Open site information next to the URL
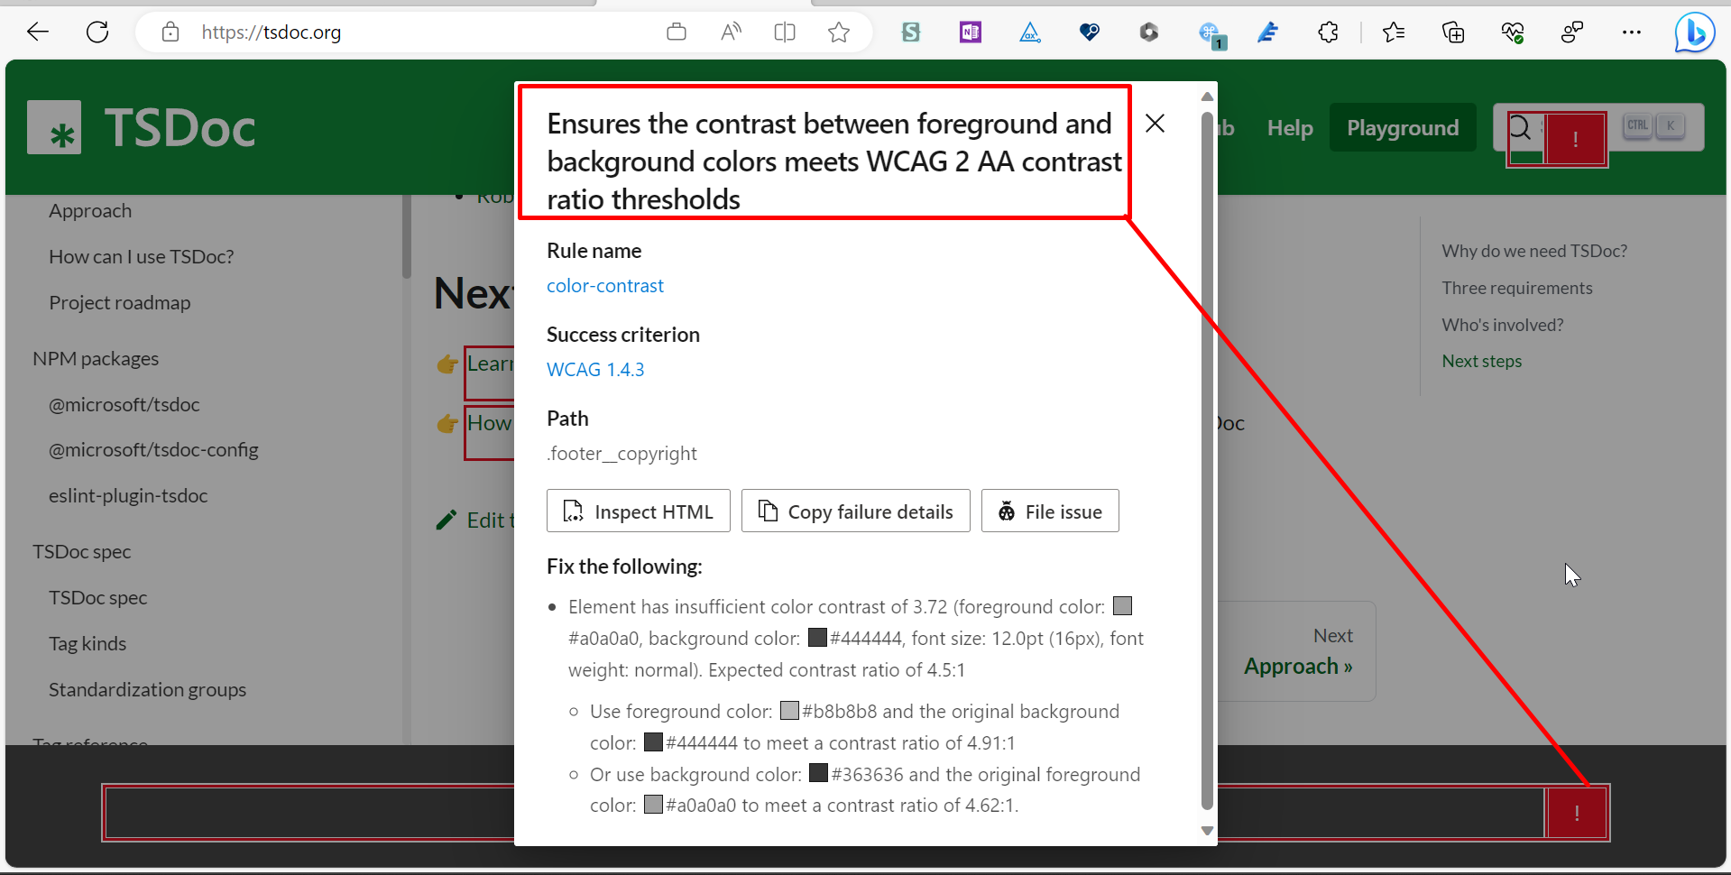The height and width of the screenshot is (875, 1731). click(x=170, y=32)
